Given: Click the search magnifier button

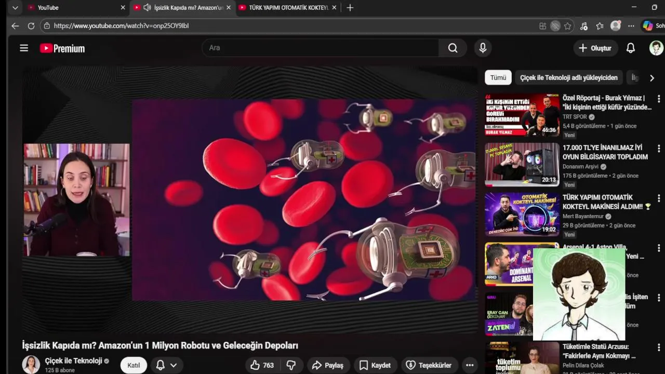Looking at the screenshot, I should click(453, 48).
